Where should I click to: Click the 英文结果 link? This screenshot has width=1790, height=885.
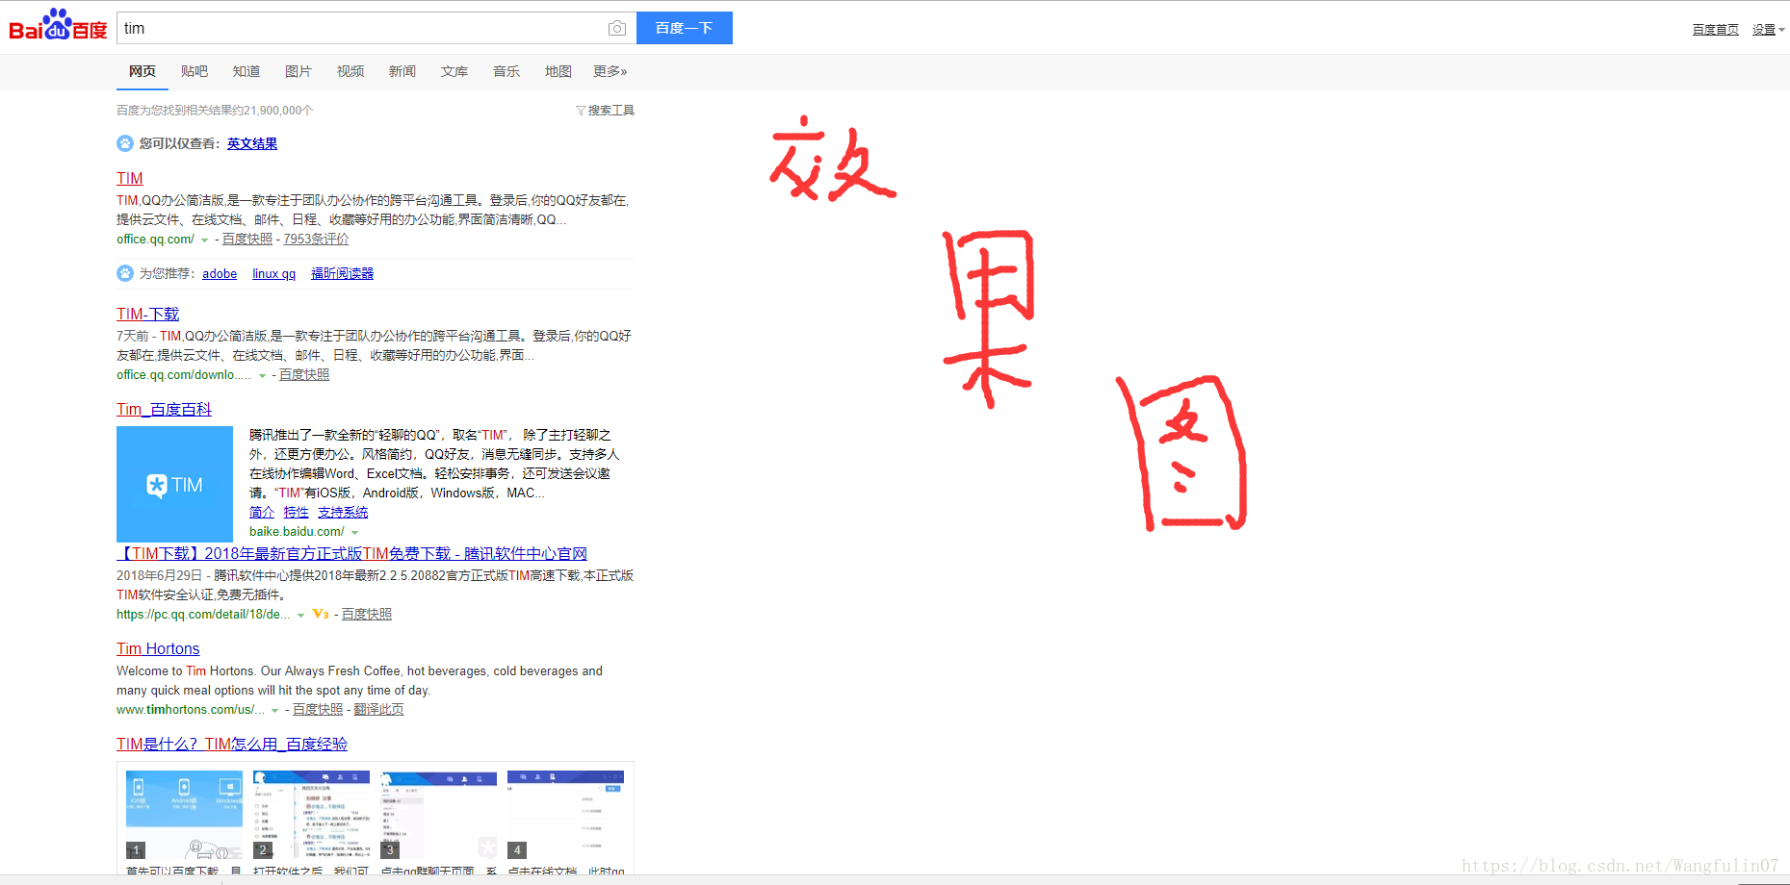252,143
